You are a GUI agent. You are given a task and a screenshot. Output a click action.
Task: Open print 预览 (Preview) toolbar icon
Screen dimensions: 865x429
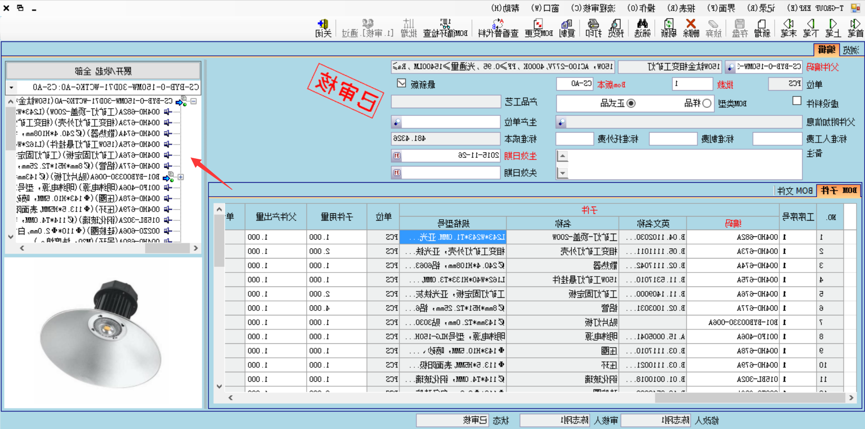616,28
